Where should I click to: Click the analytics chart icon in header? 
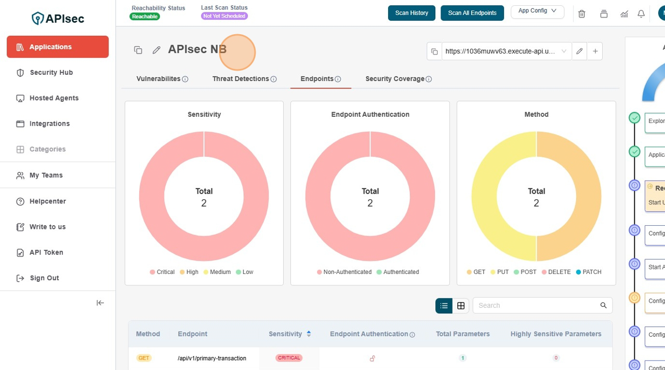624,14
